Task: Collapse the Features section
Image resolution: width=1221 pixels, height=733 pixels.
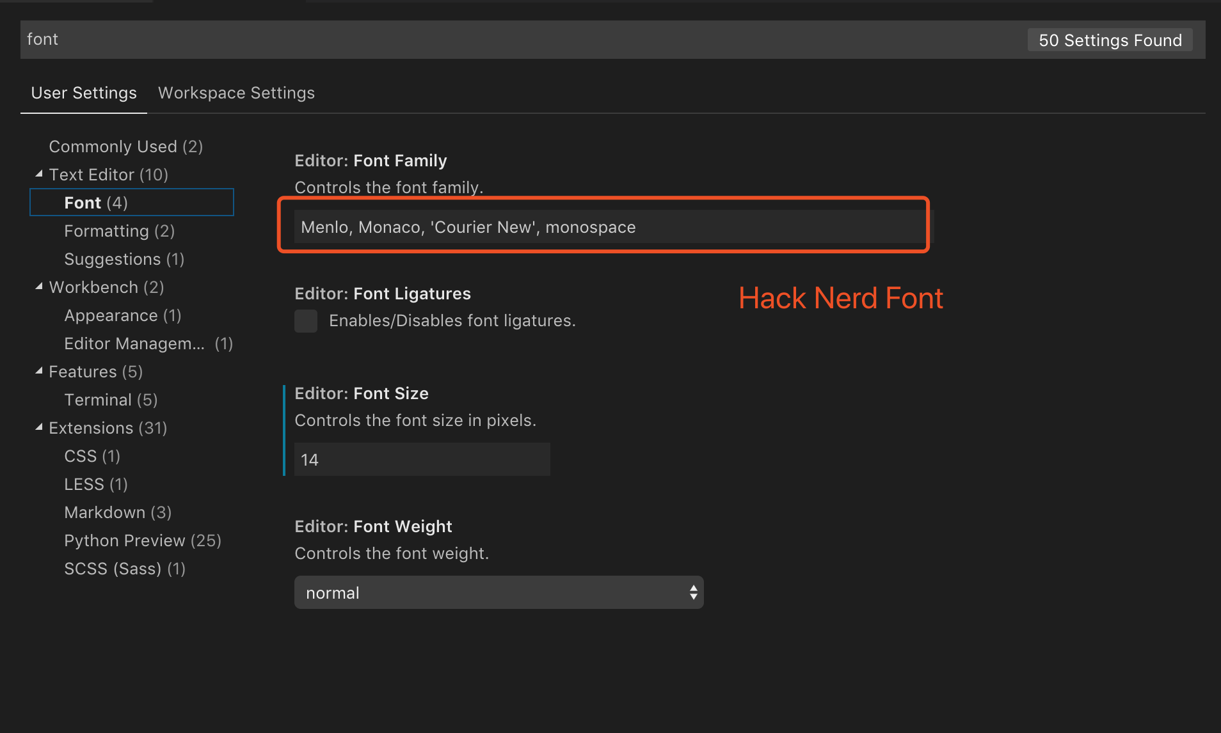Action: tap(39, 371)
